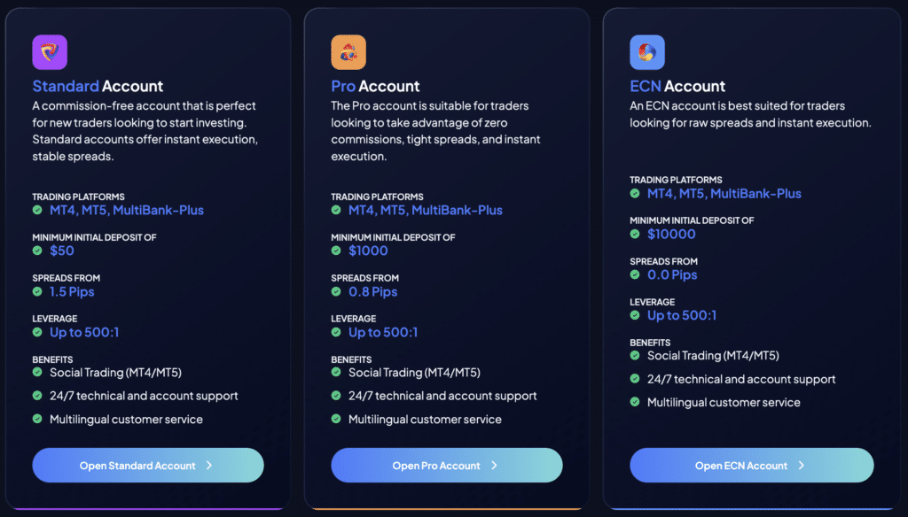Image resolution: width=908 pixels, height=517 pixels.
Task: Click the ECN Account heading
Action: coord(677,87)
